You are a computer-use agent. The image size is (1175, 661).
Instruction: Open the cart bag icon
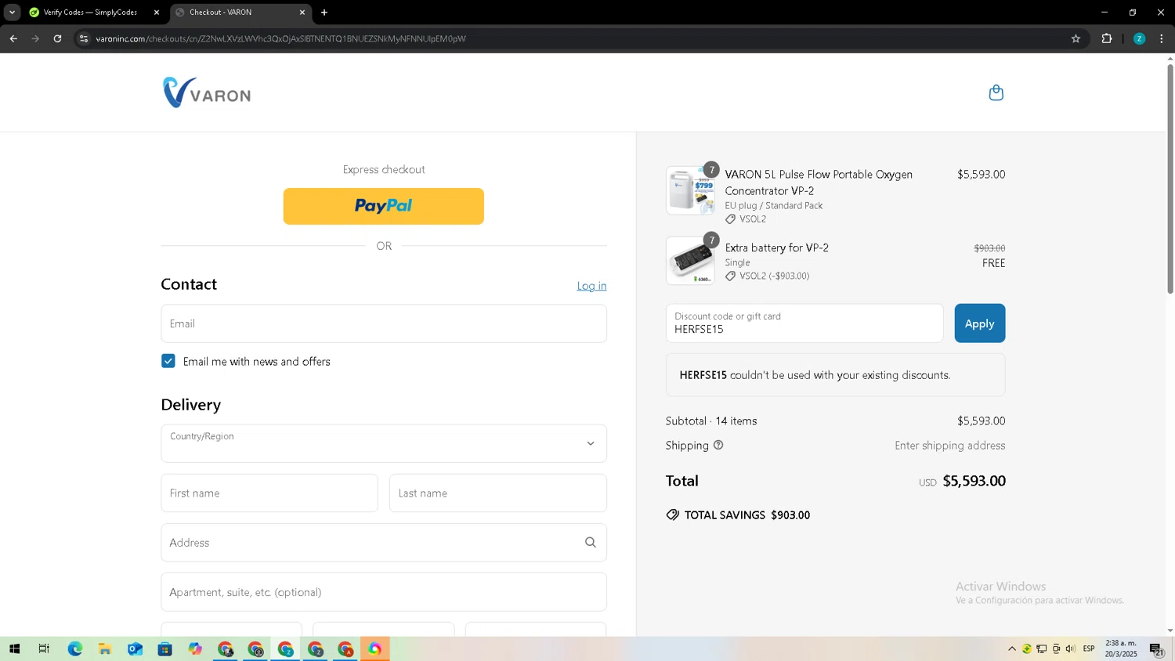point(996,92)
